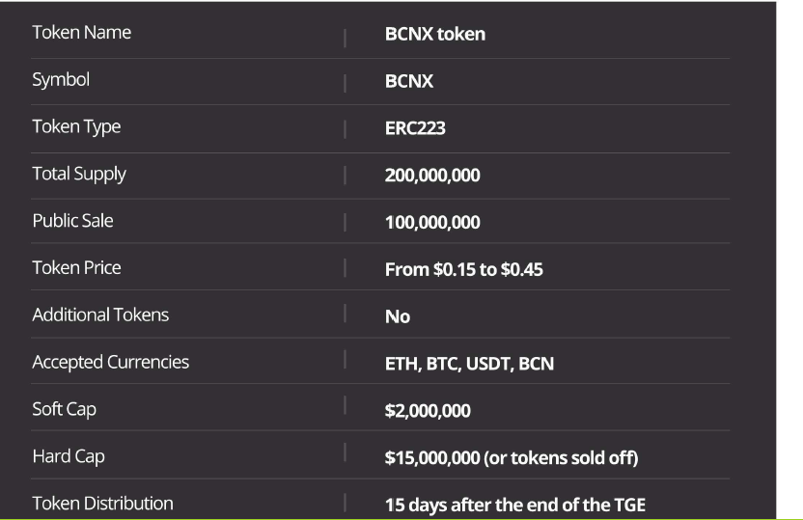
Task: Click "15 days after the end of the TGE"
Action: coord(514,505)
